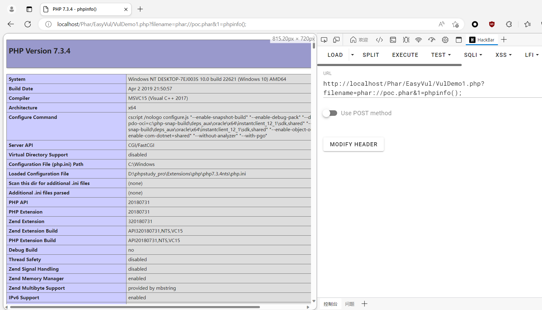This screenshot has height=310, width=542.
Task: Click the page scroll down arrow
Action: [314, 301]
